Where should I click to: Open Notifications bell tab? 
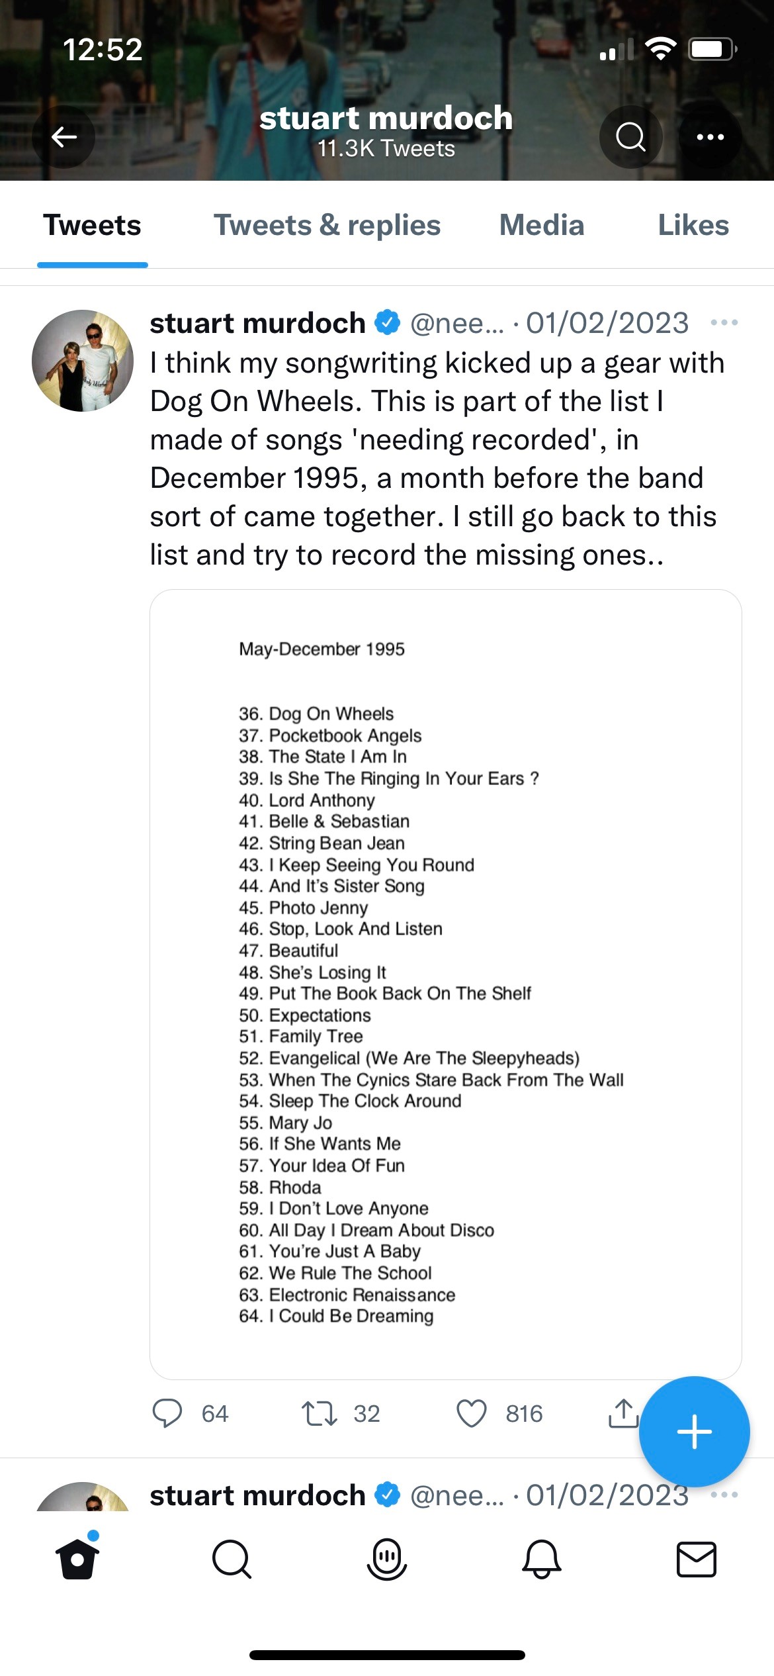click(x=542, y=1559)
